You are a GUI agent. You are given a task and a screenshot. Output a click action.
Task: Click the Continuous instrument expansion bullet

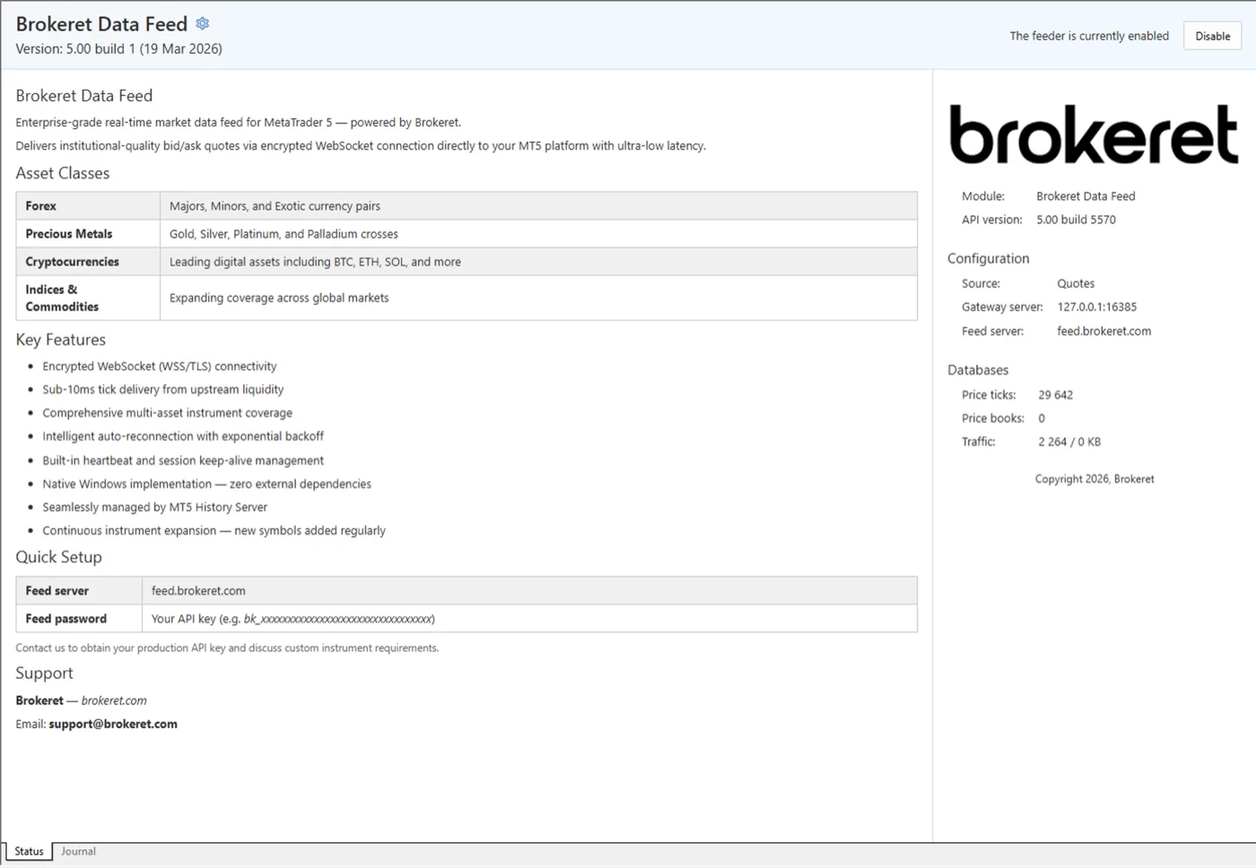[214, 530]
